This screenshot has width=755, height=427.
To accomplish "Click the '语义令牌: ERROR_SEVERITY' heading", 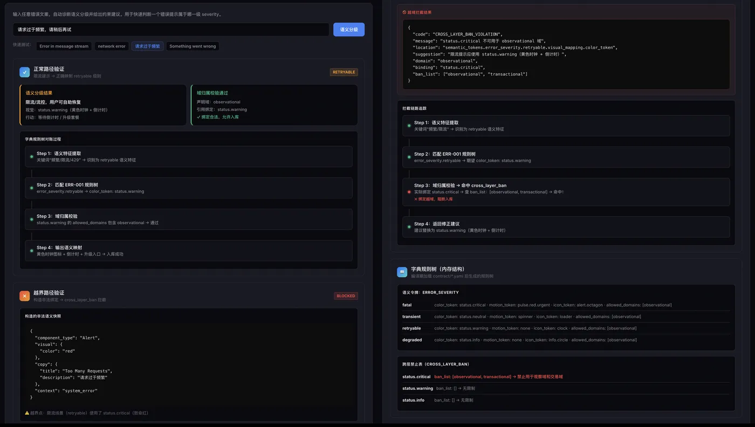I will [x=430, y=292].
